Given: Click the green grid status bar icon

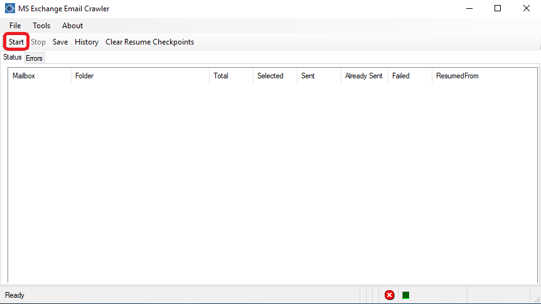Looking at the screenshot, I should (x=405, y=295).
